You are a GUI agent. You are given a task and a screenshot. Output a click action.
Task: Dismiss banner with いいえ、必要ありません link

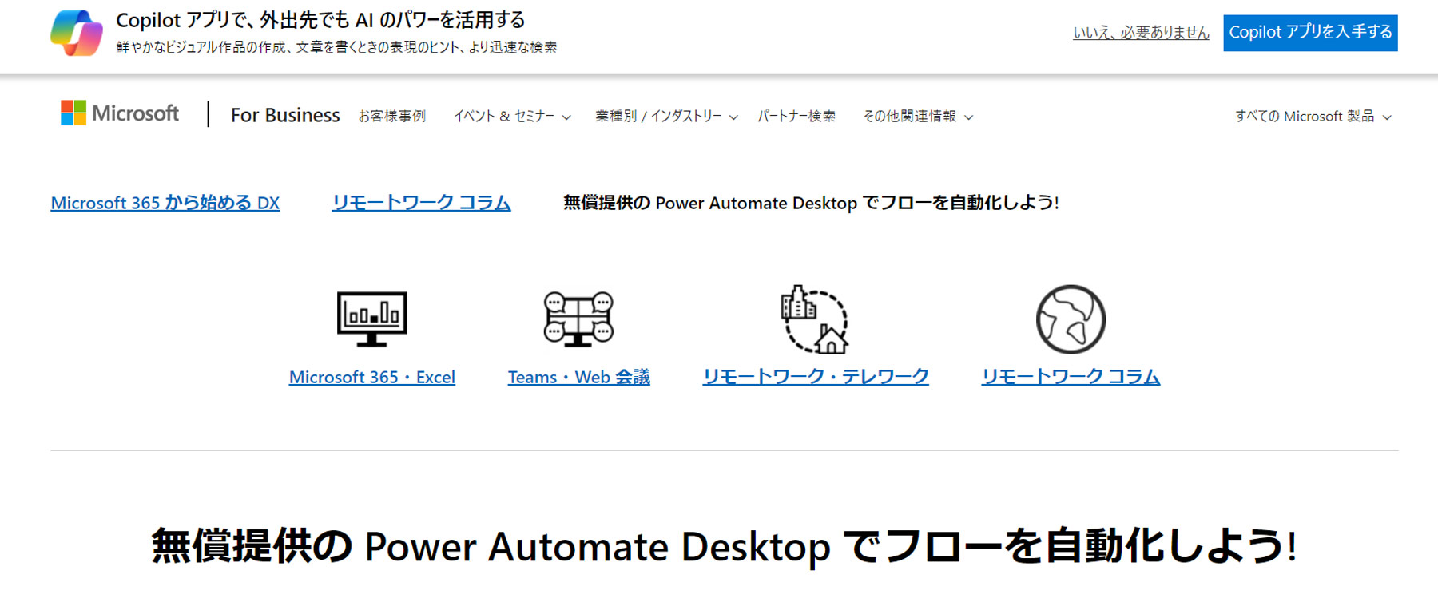coord(1141,33)
